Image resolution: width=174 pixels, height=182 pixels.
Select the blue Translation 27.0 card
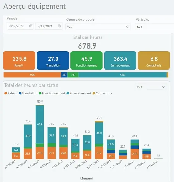(53, 60)
